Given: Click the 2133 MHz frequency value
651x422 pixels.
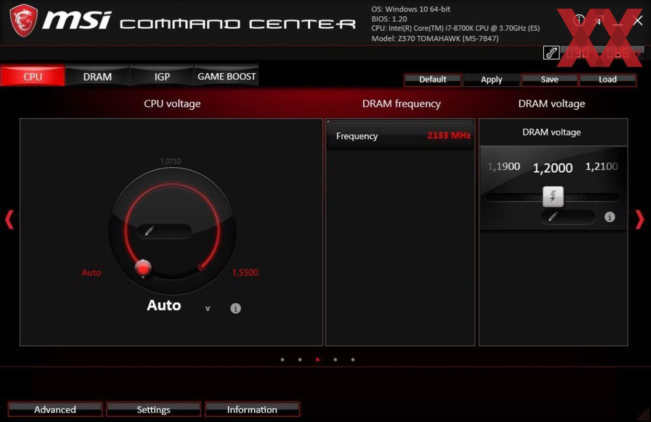Looking at the screenshot, I should point(449,136).
